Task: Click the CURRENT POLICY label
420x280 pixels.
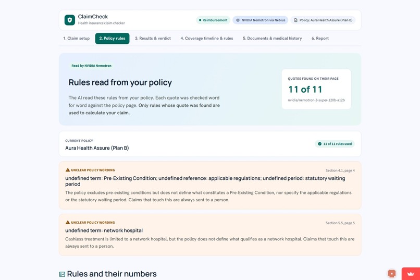Action: [79, 141]
